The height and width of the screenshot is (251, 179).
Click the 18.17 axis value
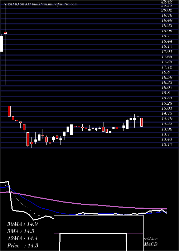tap(167, 46)
